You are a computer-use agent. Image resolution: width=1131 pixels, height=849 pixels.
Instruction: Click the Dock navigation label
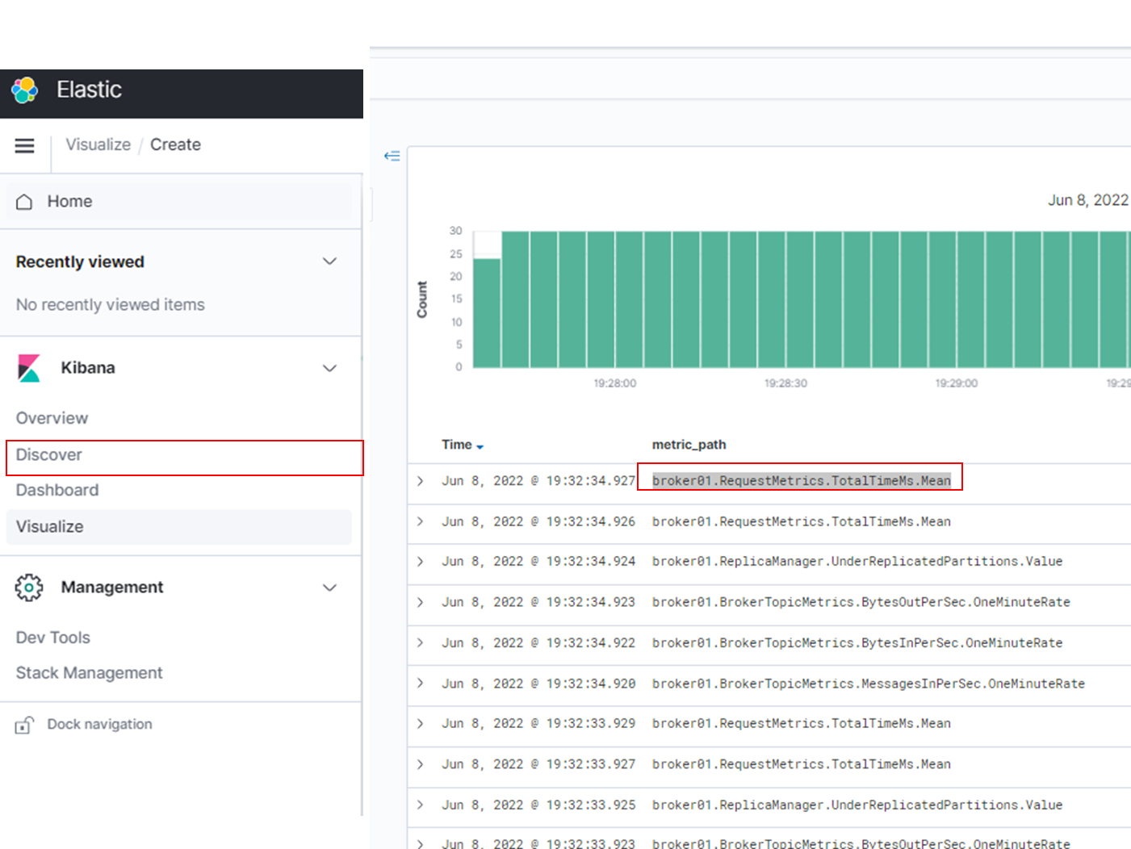coord(99,725)
